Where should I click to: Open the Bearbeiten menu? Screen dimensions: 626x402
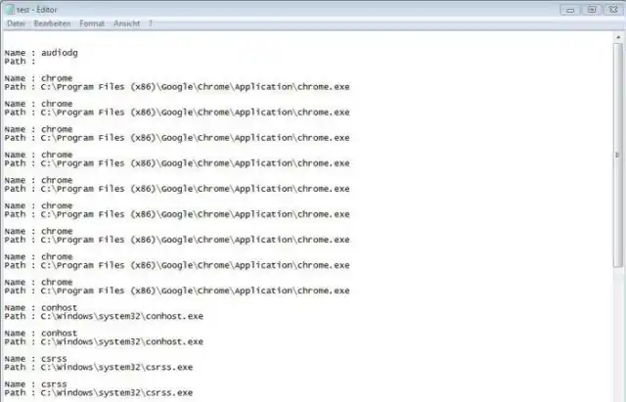(x=52, y=23)
